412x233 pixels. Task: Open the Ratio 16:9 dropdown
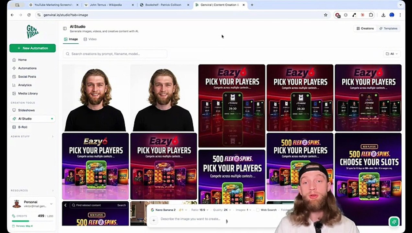(200, 210)
